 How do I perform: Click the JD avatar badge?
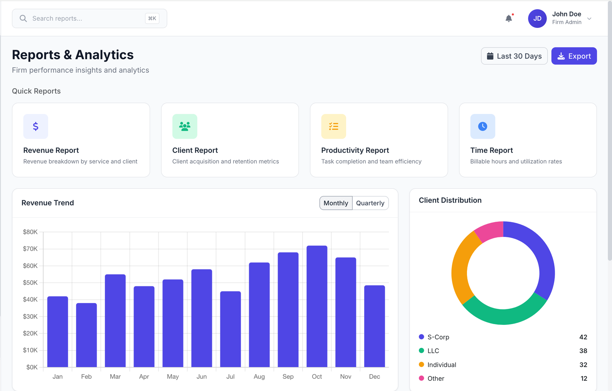(537, 18)
